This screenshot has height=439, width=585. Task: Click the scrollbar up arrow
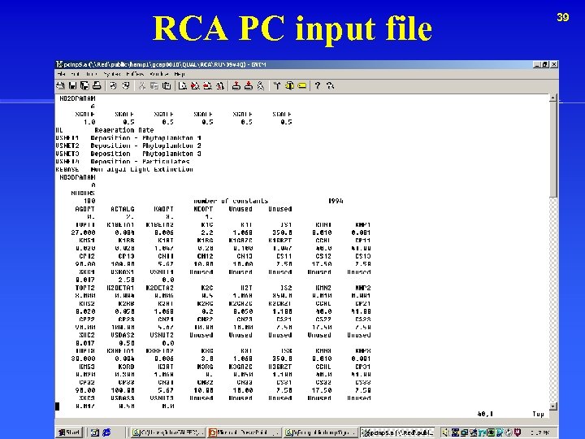553,98
